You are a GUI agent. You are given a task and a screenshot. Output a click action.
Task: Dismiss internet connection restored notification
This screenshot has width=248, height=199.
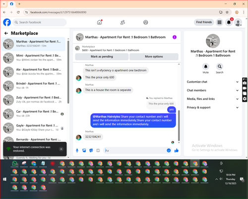(61, 149)
